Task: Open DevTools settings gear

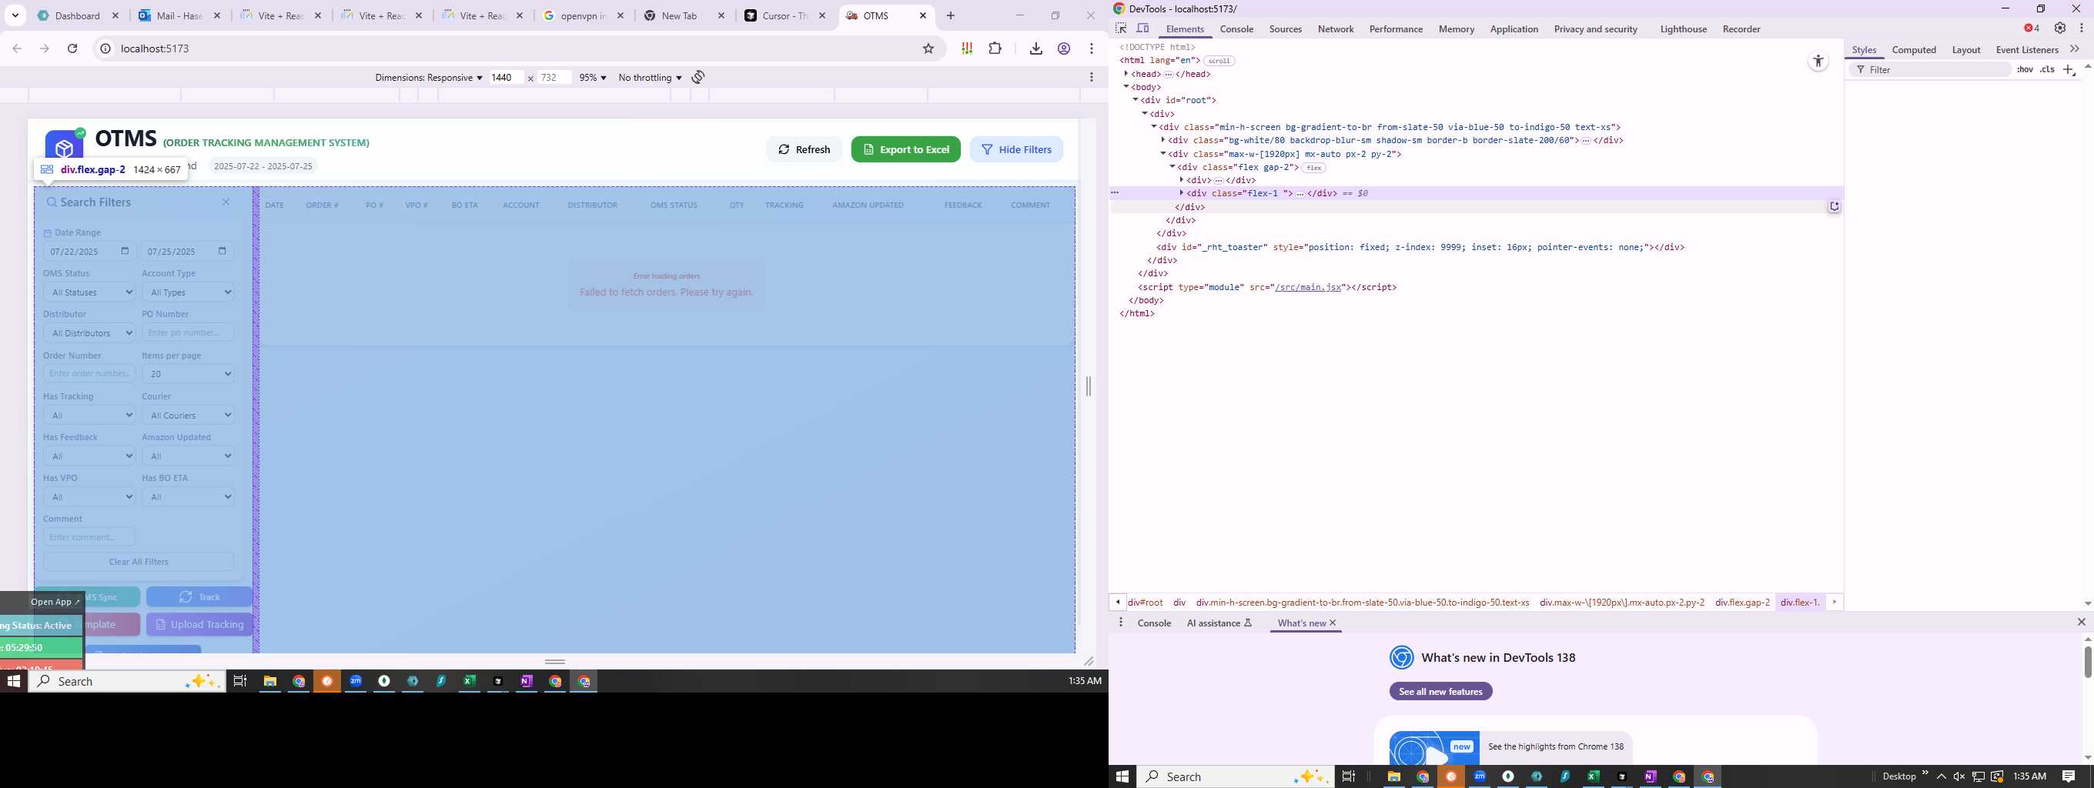Action: click(x=2060, y=28)
